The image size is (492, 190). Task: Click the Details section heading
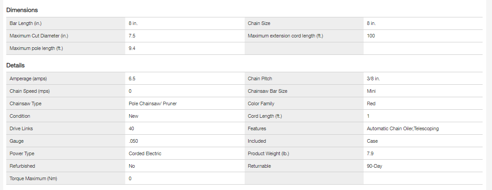coord(15,66)
